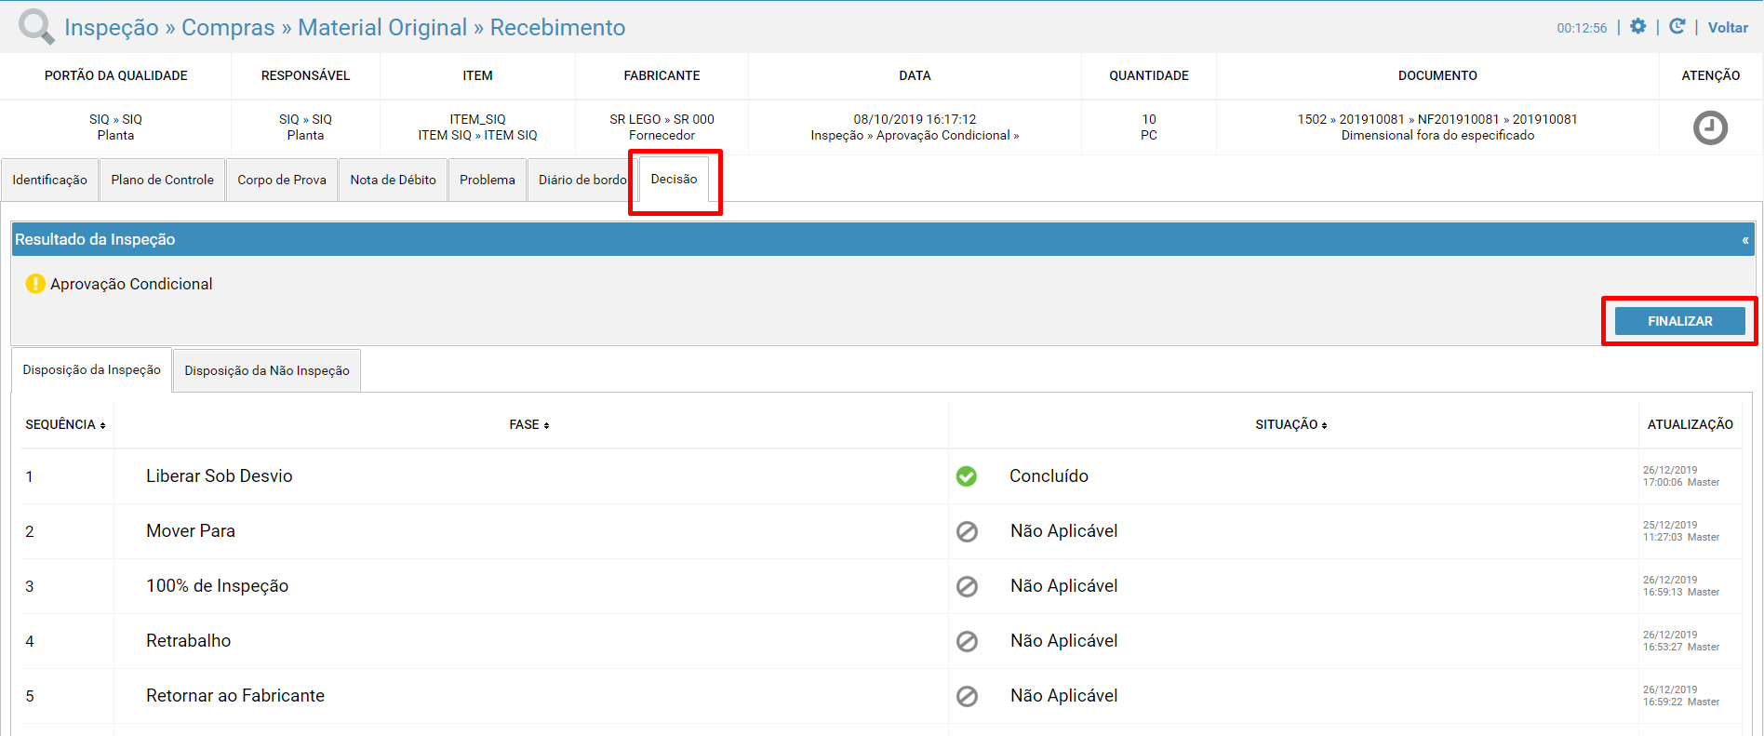Click the not-applicable icon in Retrabalho row
Viewport: 1764px width, 736px height.
[967, 641]
